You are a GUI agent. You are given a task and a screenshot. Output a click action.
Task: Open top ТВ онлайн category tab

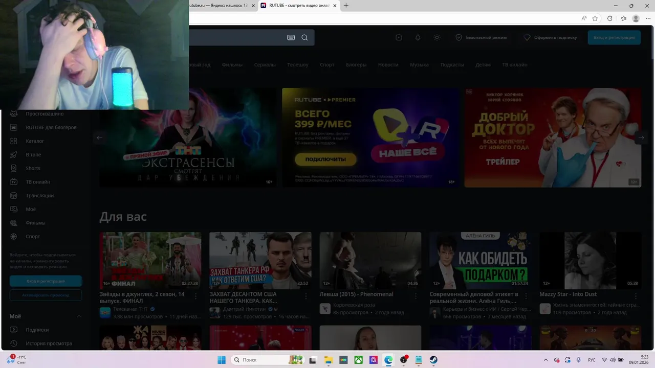(514, 65)
